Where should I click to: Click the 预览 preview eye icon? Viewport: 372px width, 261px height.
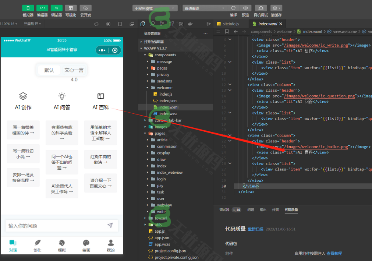point(245,8)
